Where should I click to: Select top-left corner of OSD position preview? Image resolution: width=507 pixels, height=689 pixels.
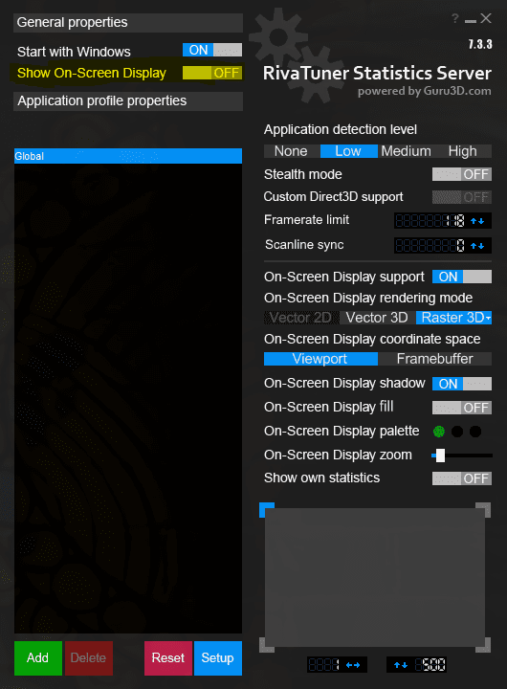267,510
